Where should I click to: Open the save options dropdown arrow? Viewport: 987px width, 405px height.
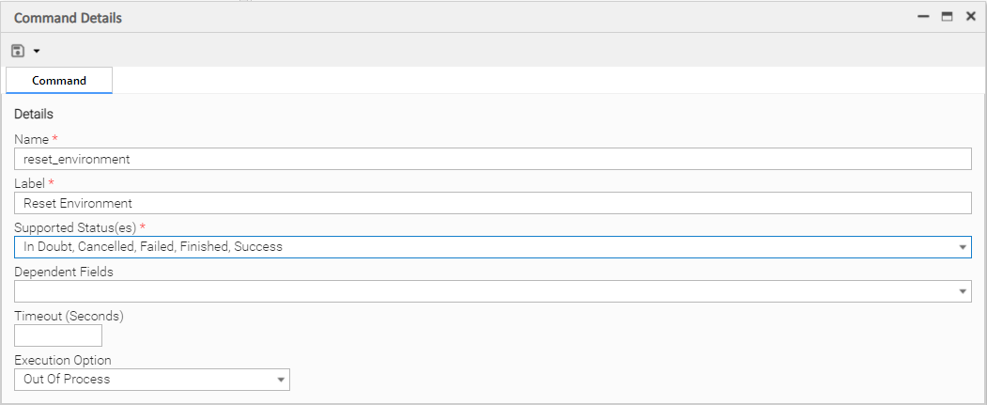click(37, 51)
